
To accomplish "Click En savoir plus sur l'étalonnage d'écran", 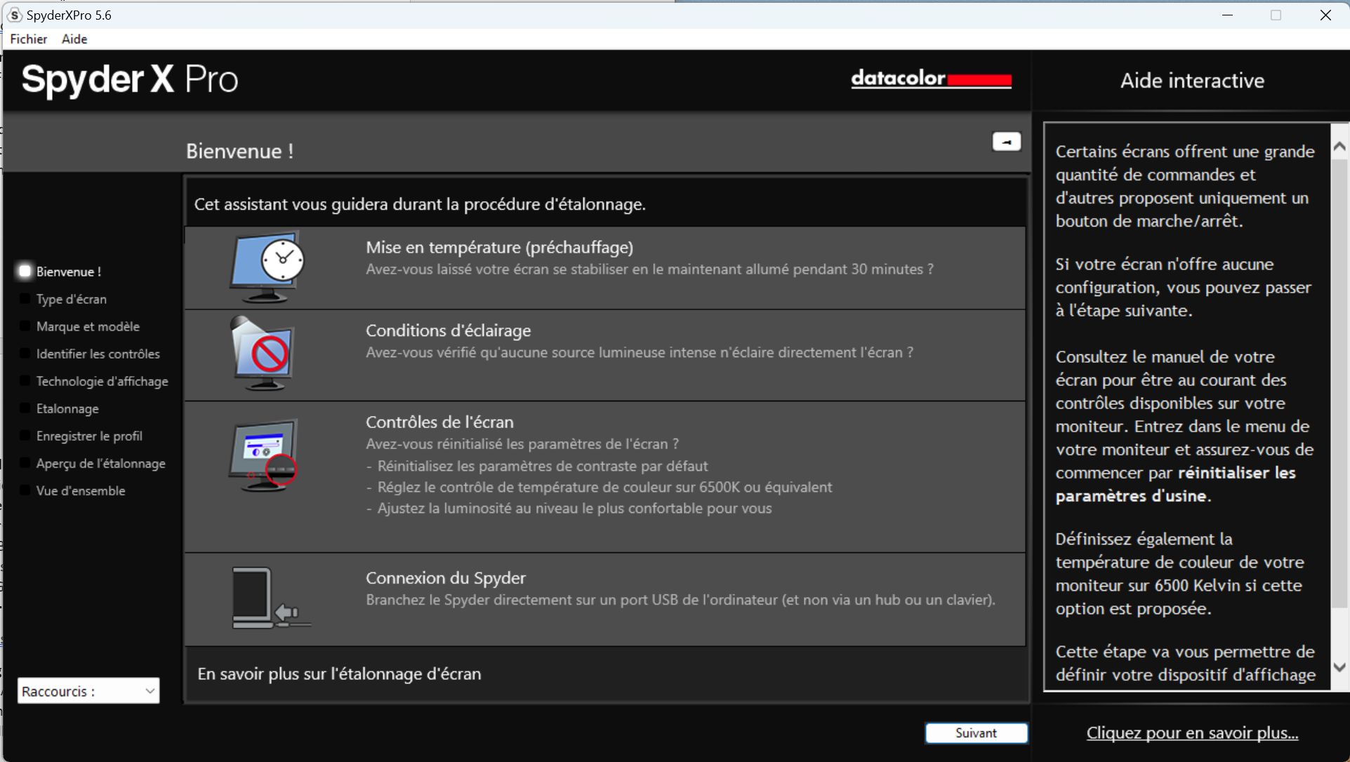I will (339, 674).
